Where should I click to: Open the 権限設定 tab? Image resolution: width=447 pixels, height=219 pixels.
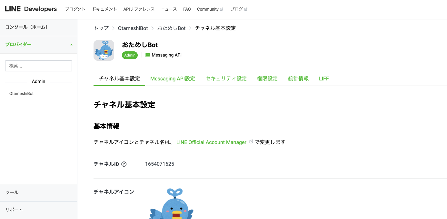267,78
